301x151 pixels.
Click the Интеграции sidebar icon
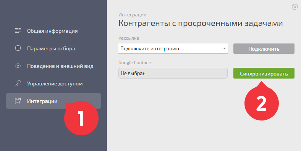pyautogui.click(x=18, y=101)
